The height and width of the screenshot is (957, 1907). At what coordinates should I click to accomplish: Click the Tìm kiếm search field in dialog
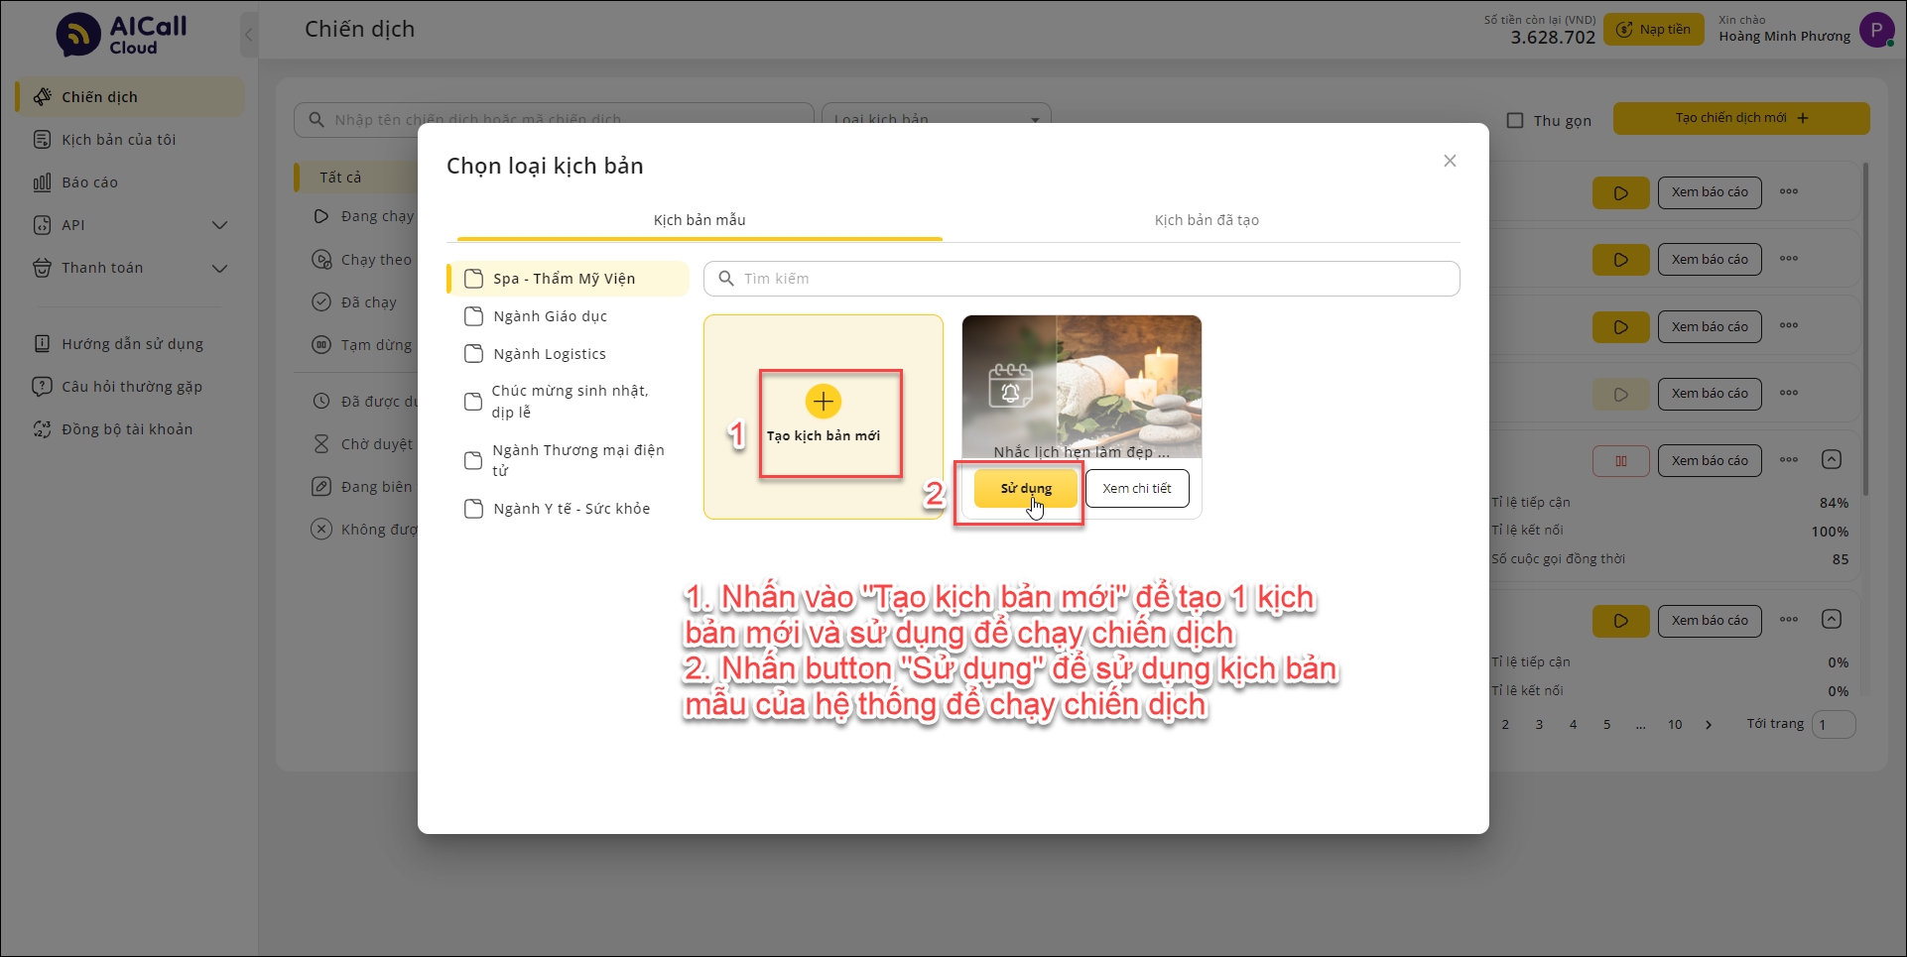click(1081, 279)
